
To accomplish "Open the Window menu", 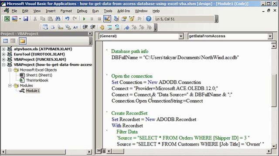I will click(x=141, y=11).
